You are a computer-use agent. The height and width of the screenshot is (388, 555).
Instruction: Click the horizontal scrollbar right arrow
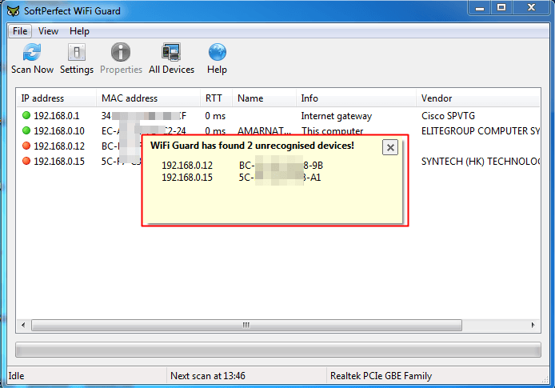pyautogui.click(x=533, y=325)
